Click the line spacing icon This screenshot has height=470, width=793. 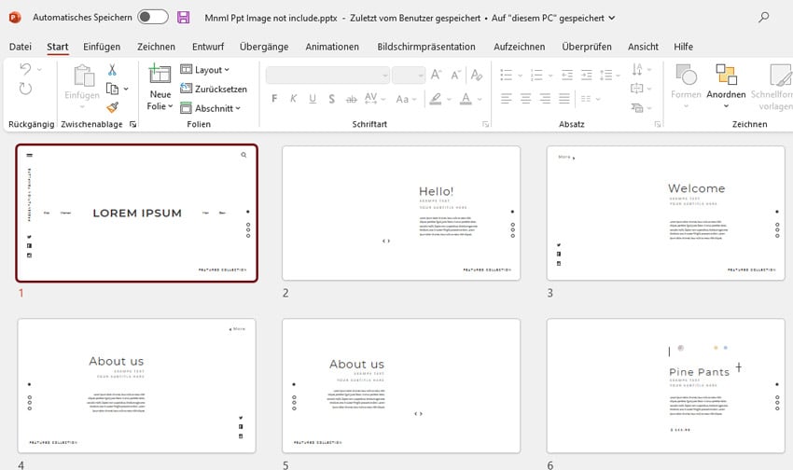pyautogui.click(x=605, y=76)
